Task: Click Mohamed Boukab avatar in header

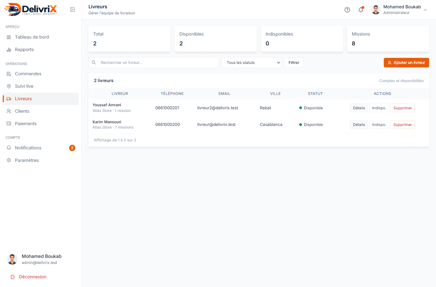Action: coord(376,10)
